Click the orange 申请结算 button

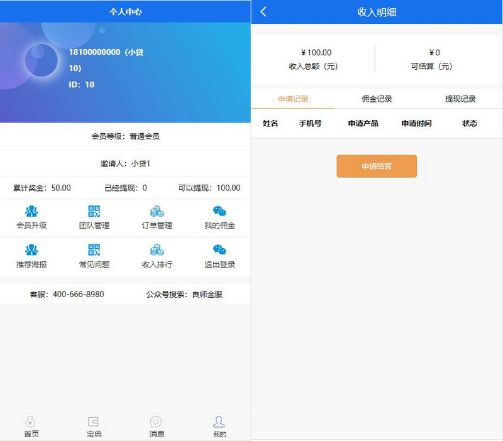pyautogui.click(x=377, y=166)
